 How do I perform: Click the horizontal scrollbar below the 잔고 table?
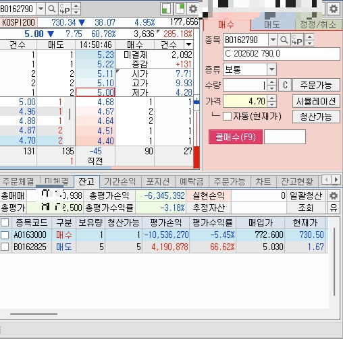coord(34,314)
